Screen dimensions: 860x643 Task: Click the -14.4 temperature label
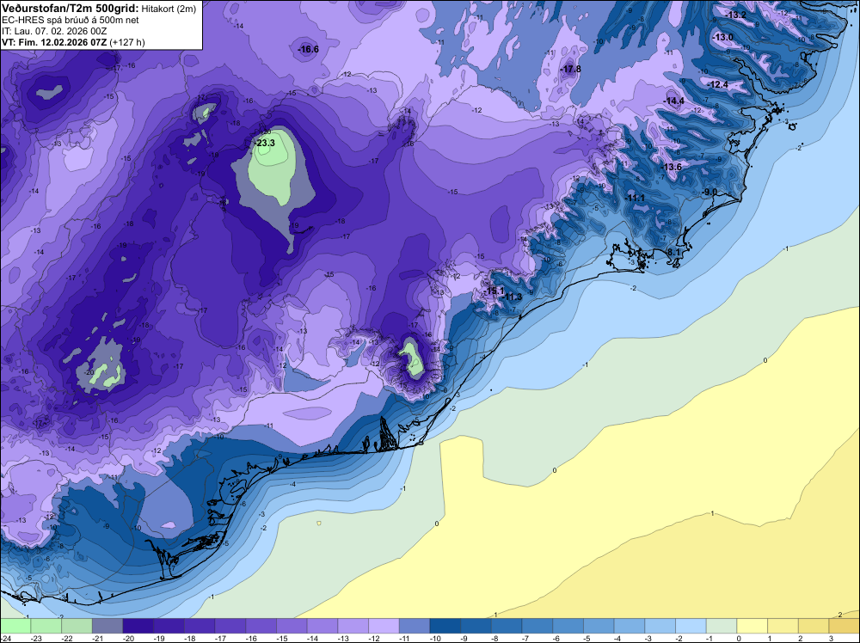tap(674, 101)
